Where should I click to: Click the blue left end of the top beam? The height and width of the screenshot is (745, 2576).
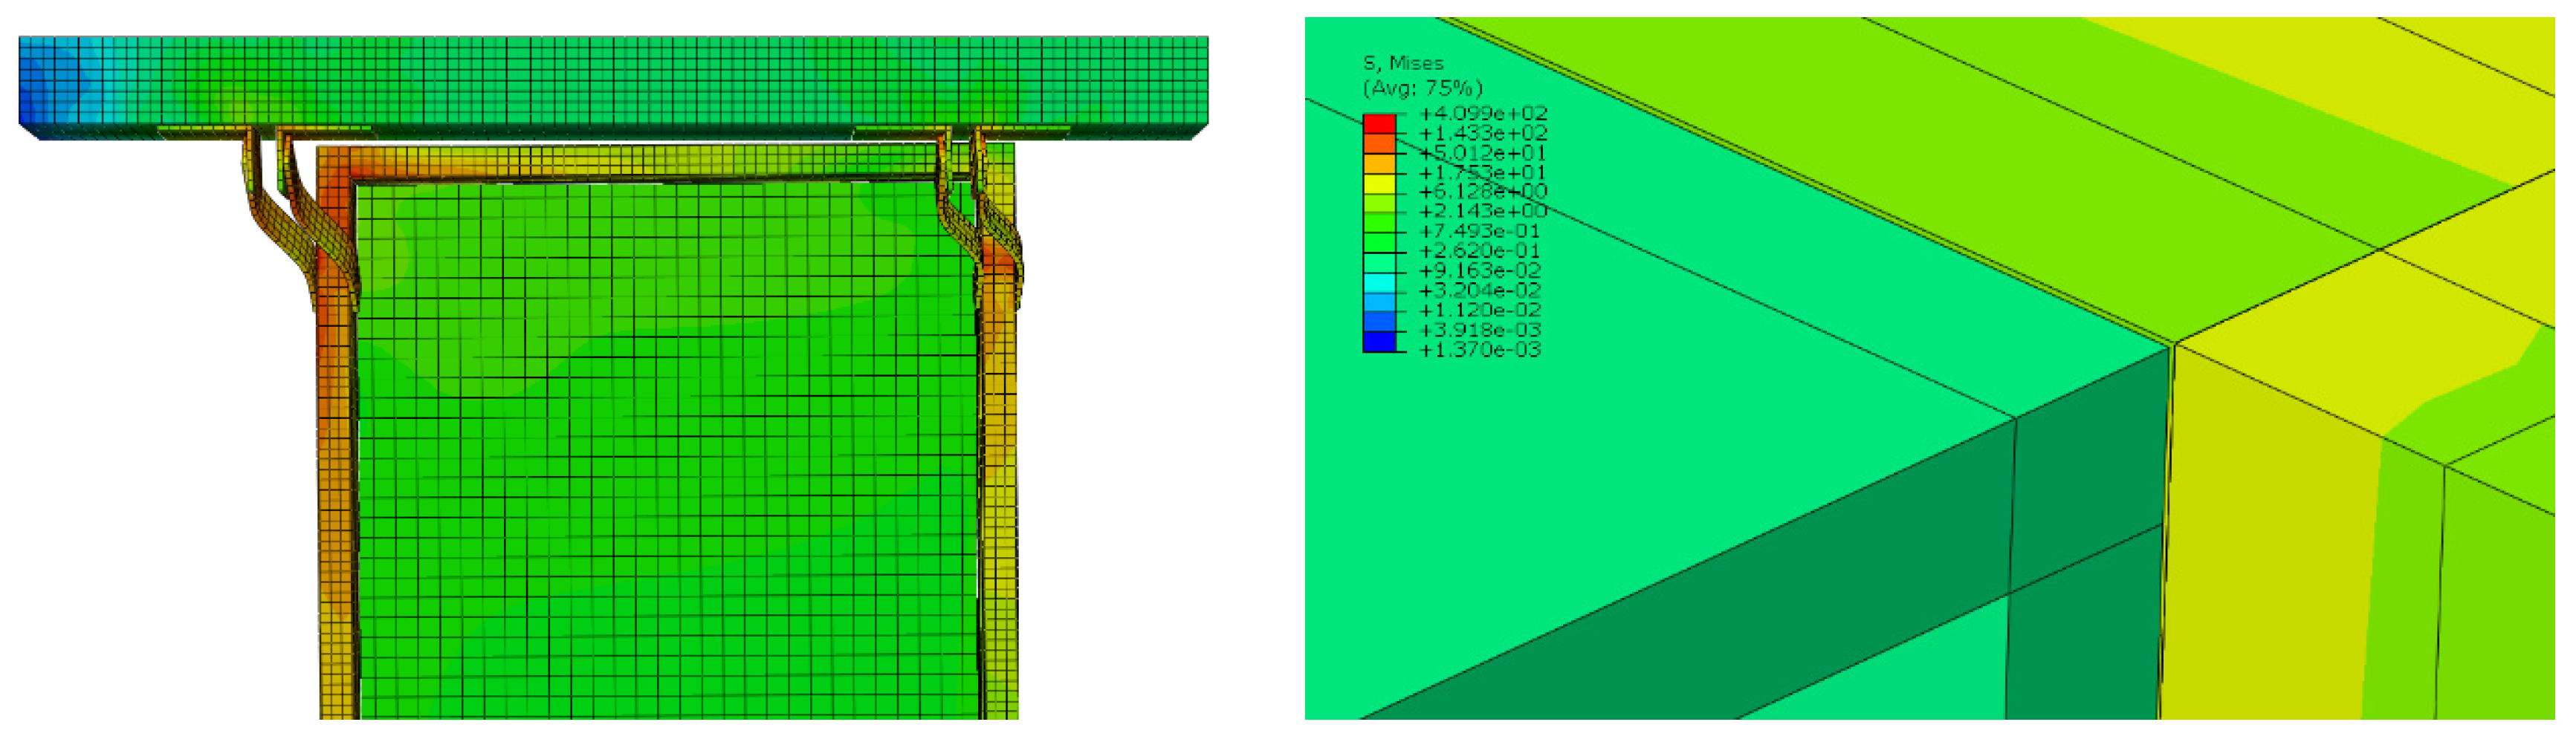50,85
